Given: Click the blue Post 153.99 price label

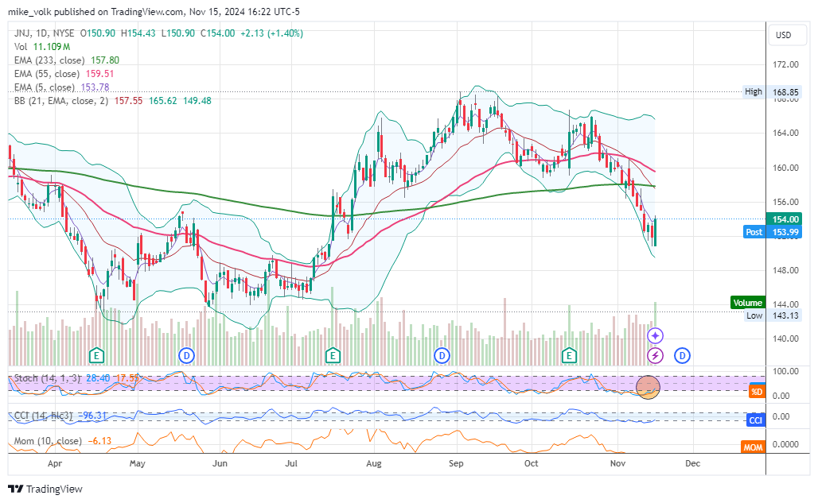Looking at the screenshot, I should (x=772, y=232).
